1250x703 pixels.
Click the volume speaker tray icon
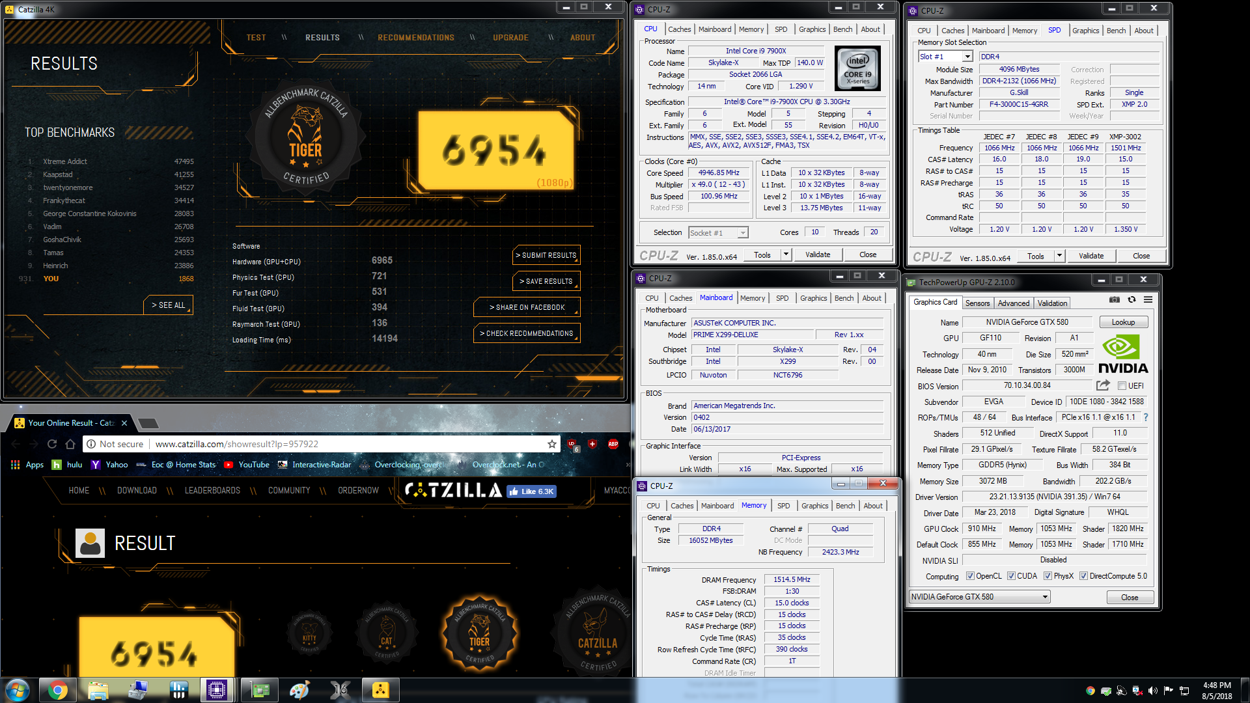1152,691
